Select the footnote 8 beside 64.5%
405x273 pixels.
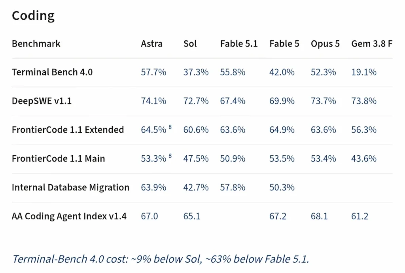pyautogui.click(x=170, y=127)
